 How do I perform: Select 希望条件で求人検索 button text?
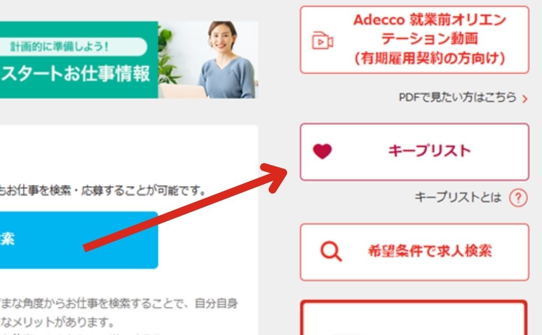point(430,251)
